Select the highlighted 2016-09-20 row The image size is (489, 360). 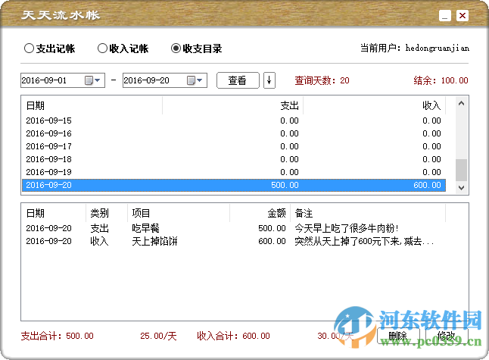click(234, 185)
